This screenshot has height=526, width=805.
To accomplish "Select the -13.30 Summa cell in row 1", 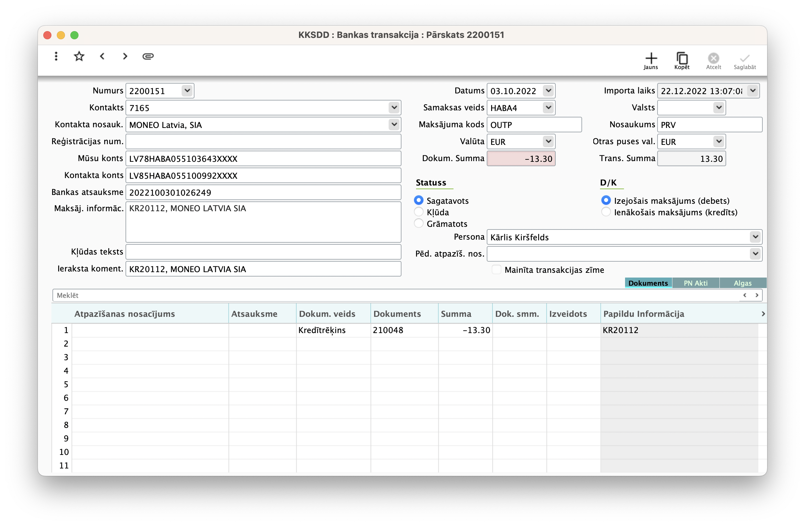I will [x=465, y=330].
